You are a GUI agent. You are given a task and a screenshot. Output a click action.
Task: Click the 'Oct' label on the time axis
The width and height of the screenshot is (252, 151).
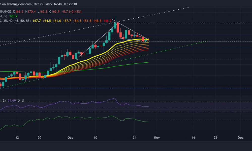(70, 138)
